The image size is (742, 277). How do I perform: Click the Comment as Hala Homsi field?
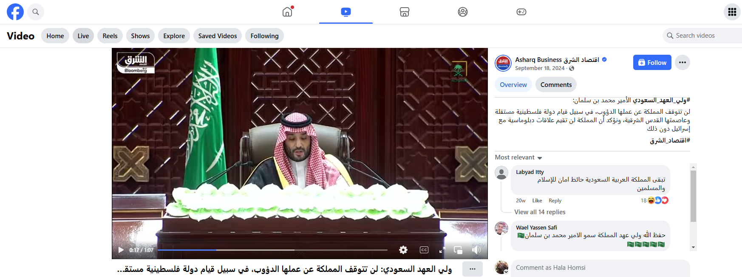600,268
